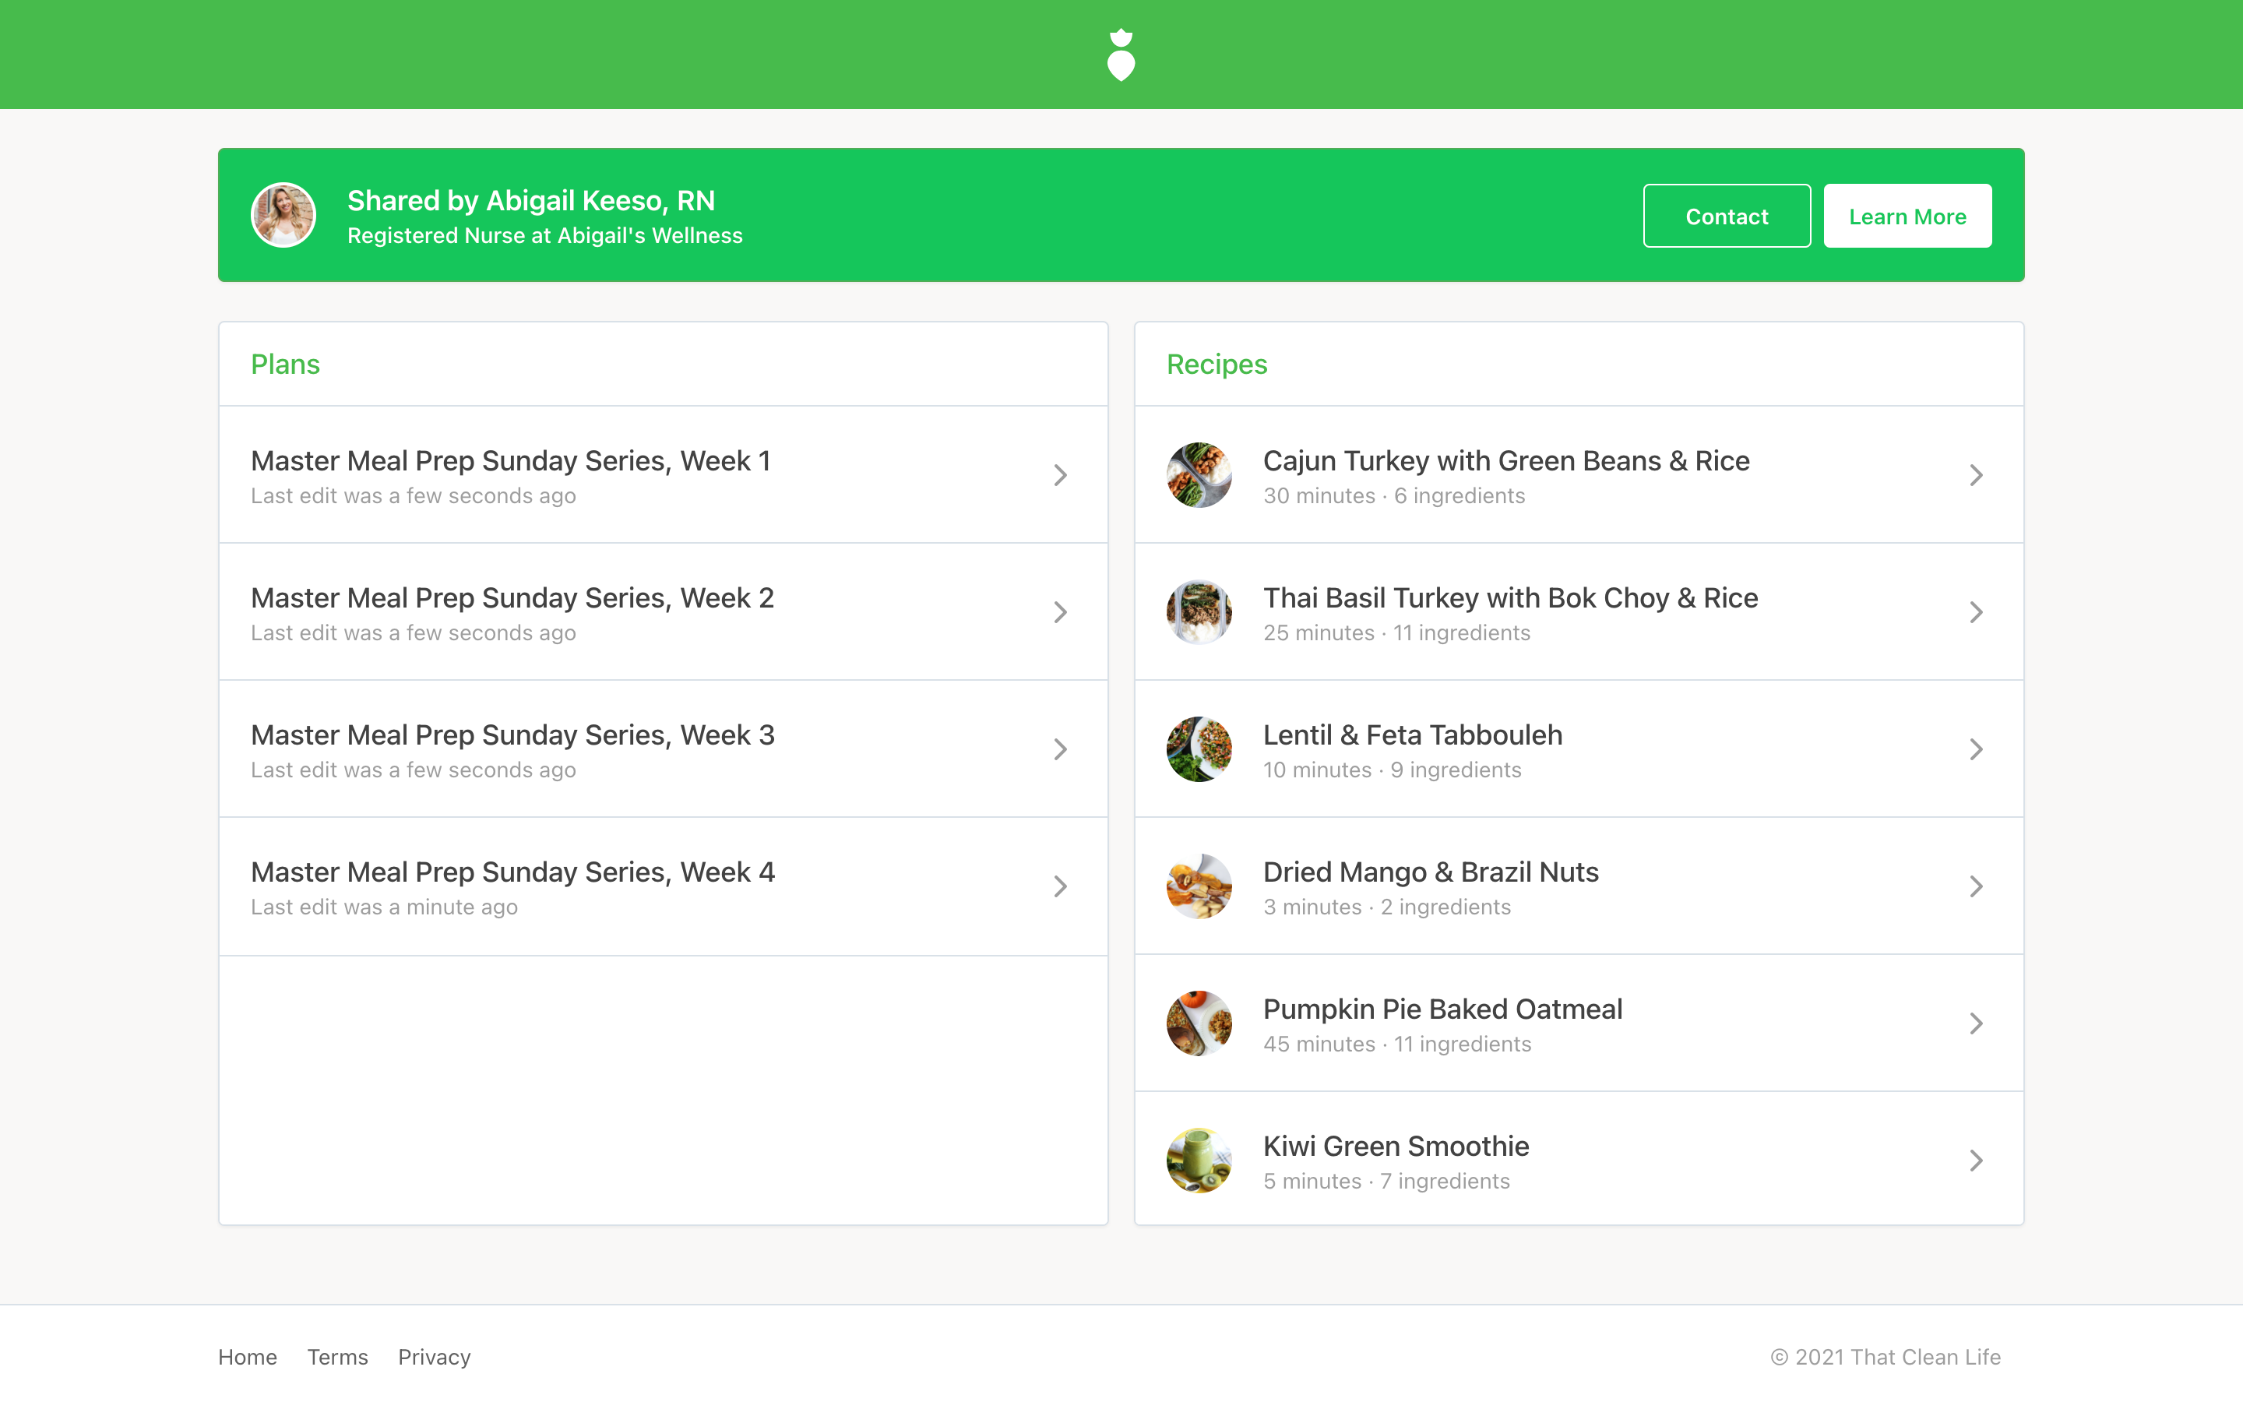2243x1402 pixels.
Task: Click the Dried Mango & Brazil Nuts image
Action: click(x=1199, y=886)
